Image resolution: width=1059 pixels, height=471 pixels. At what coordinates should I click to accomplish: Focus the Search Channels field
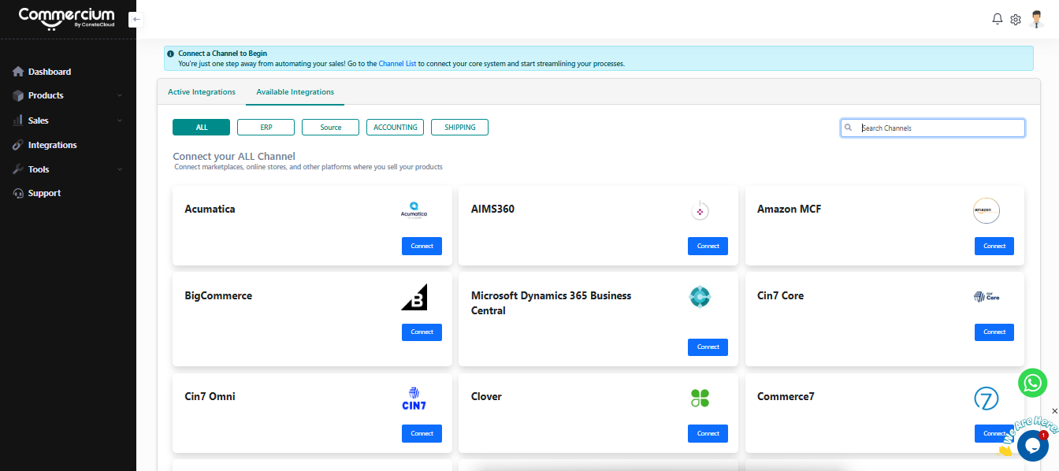[933, 128]
